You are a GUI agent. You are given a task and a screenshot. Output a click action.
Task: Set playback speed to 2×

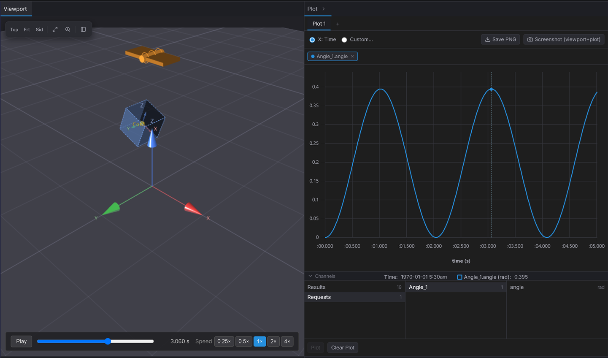pos(273,341)
